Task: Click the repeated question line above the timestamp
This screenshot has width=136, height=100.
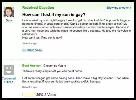Action: point(42,38)
